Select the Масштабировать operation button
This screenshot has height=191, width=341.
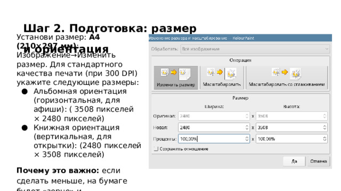click(222, 78)
